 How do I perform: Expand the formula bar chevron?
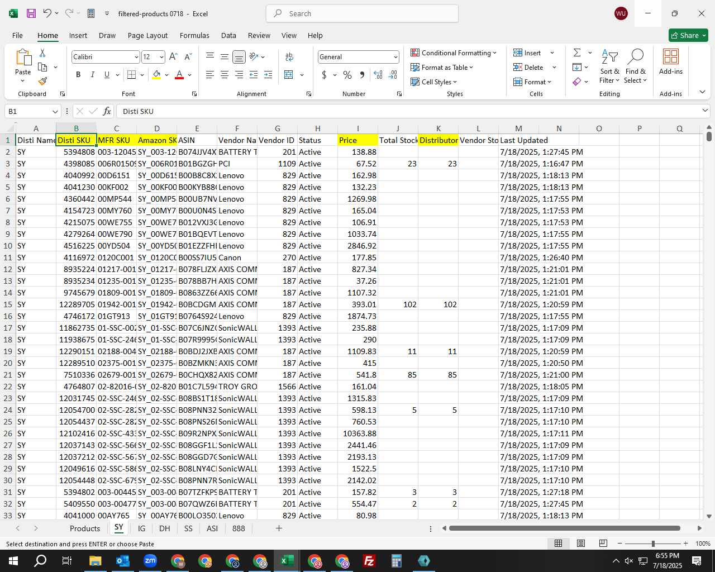click(x=704, y=111)
